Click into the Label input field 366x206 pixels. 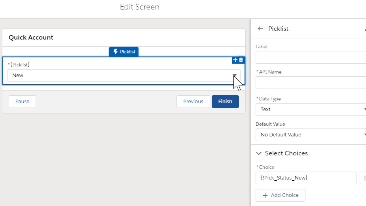point(311,57)
